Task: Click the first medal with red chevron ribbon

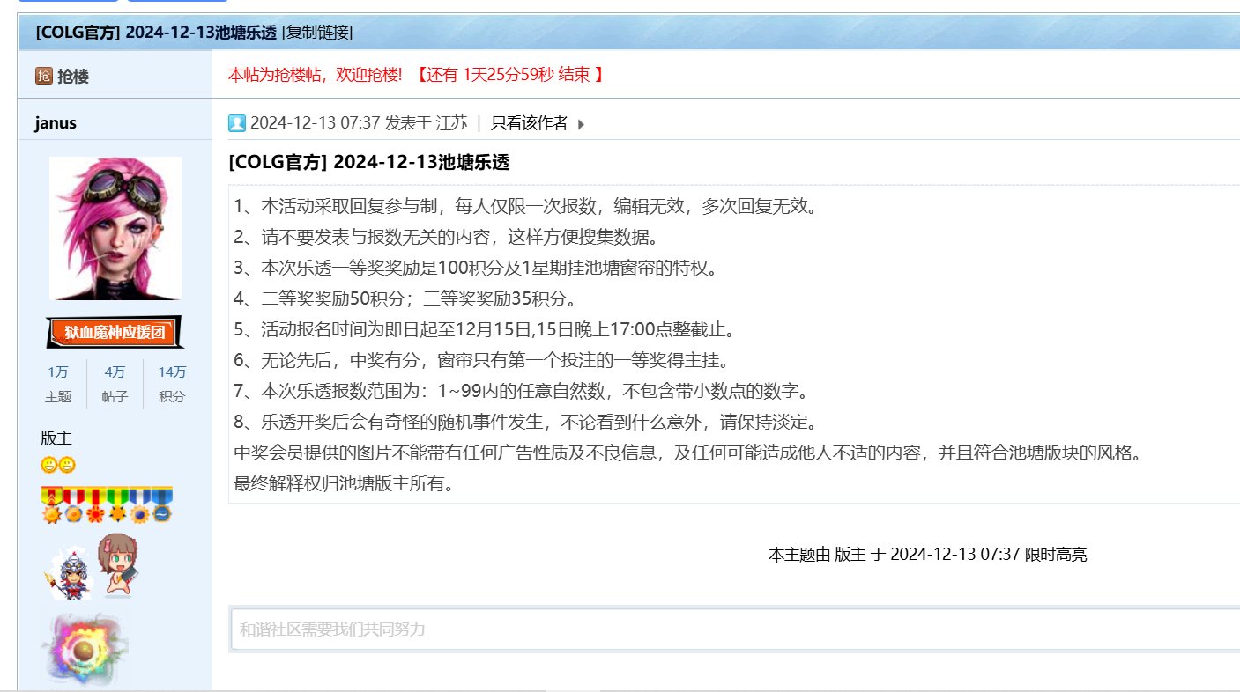Action: pos(51,505)
